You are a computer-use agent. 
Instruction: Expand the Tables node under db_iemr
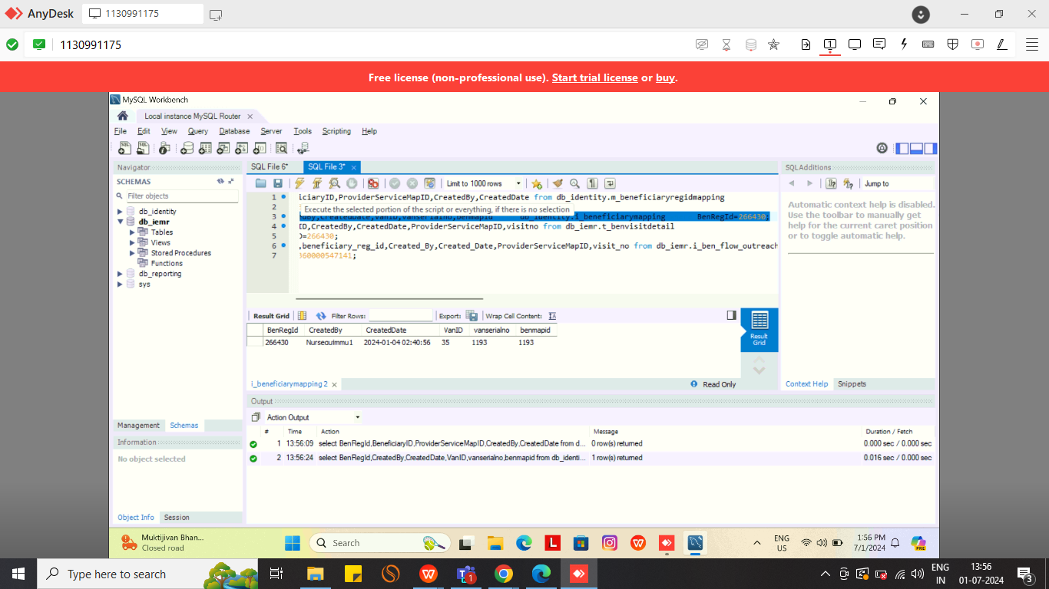132,232
